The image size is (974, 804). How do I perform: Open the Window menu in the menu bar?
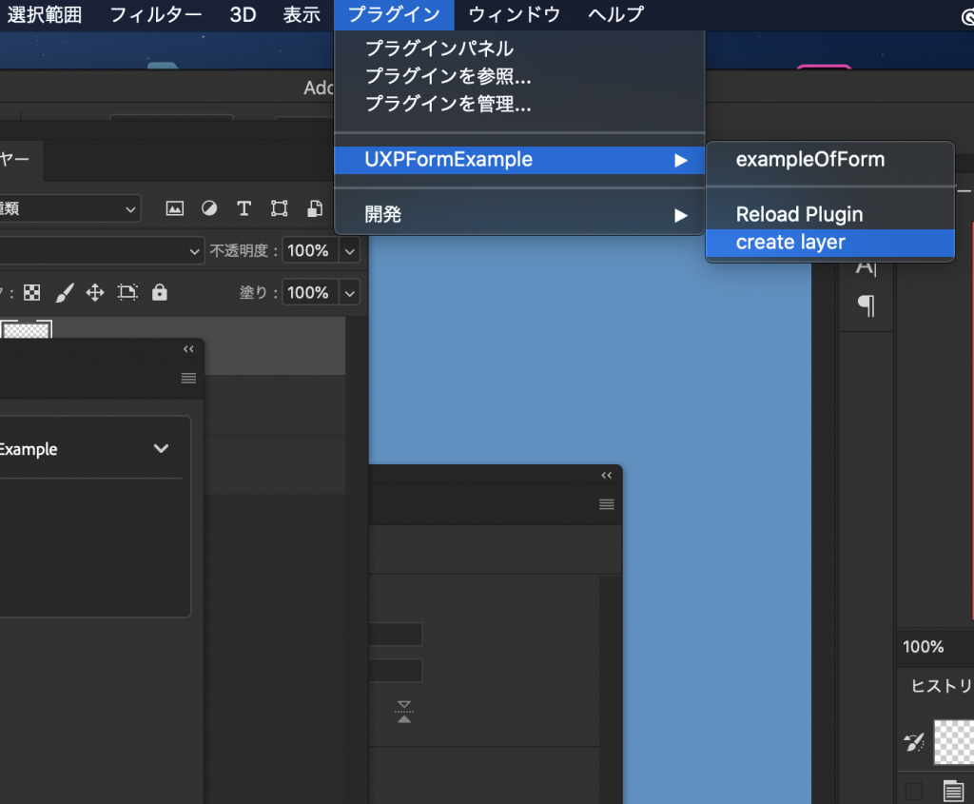pos(516,14)
